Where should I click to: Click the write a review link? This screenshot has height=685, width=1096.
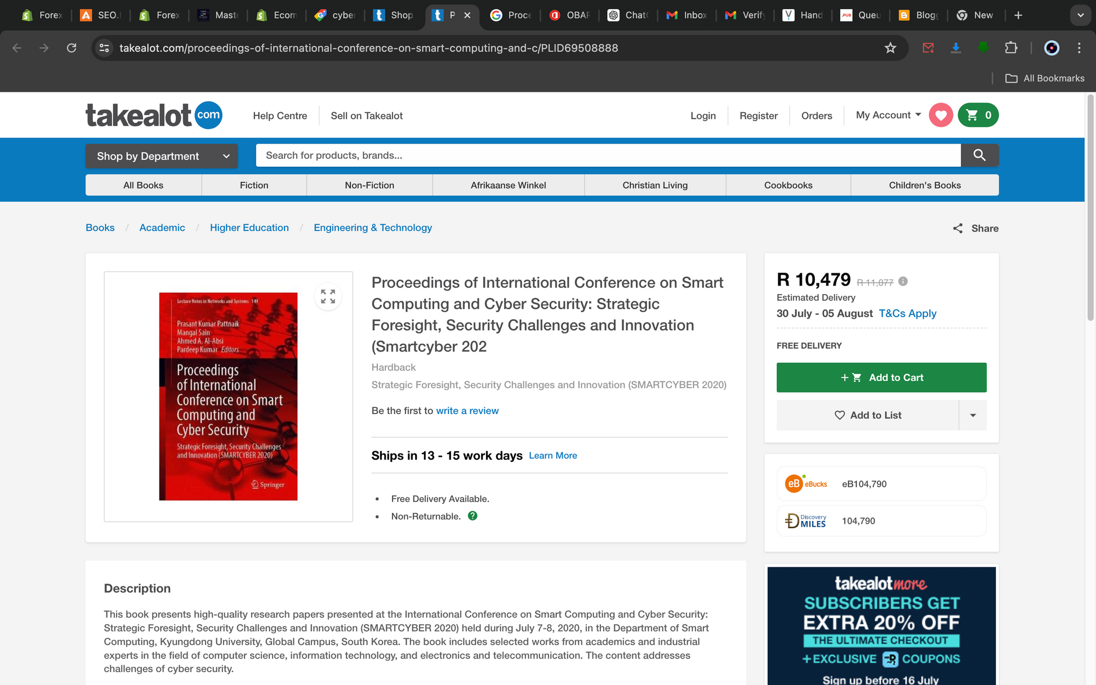pyautogui.click(x=467, y=411)
